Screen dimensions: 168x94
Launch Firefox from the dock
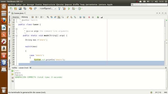pos(4,20)
